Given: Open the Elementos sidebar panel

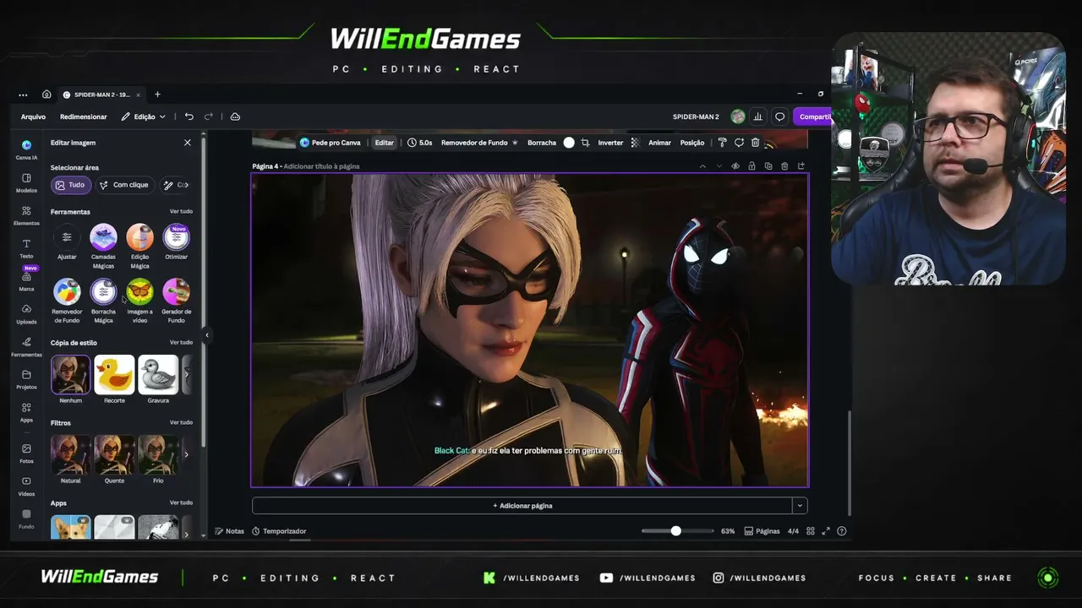Looking at the screenshot, I should 26,215.
